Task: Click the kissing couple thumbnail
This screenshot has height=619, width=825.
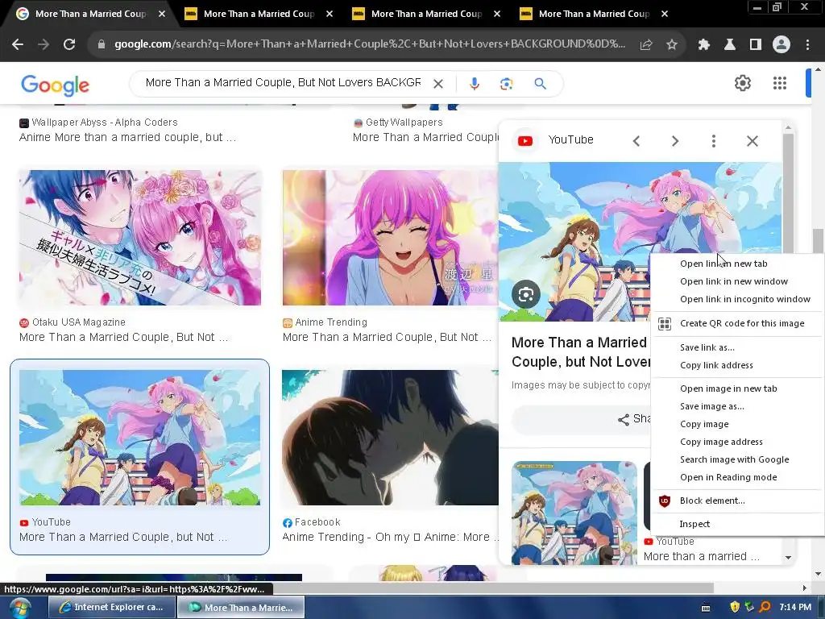Action: point(390,438)
